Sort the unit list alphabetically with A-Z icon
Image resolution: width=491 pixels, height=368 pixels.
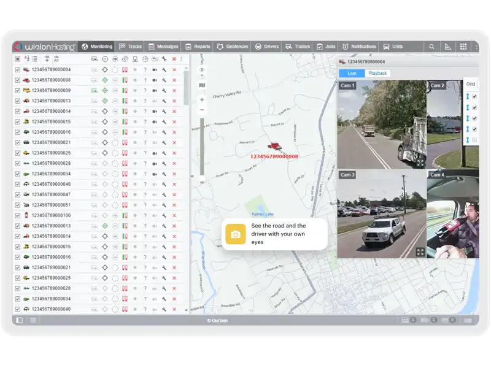(x=26, y=58)
